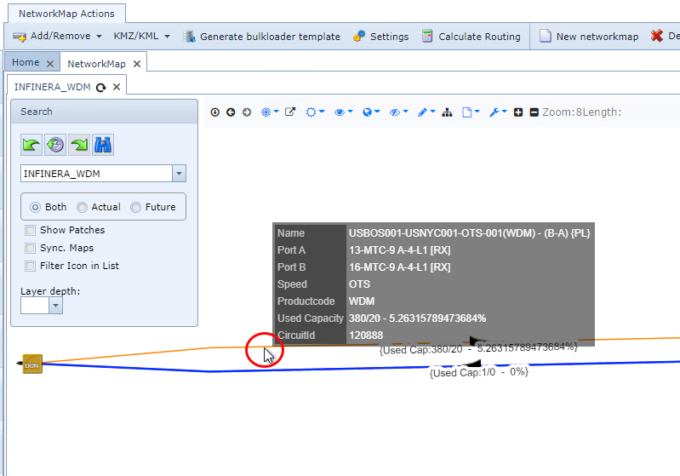
Task: Click the plus zoom-in icon
Action: point(518,112)
